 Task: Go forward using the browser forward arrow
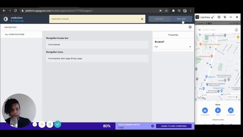[x=9, y=11]
